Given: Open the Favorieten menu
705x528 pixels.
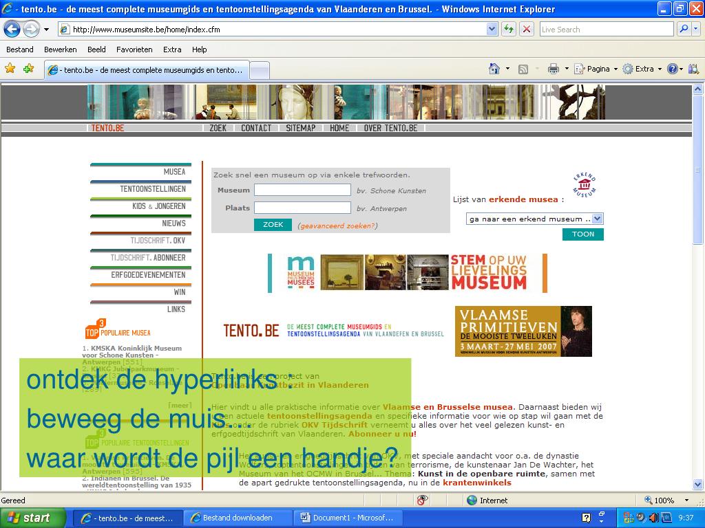Looking at the screenshot, I should coord(134,49).
